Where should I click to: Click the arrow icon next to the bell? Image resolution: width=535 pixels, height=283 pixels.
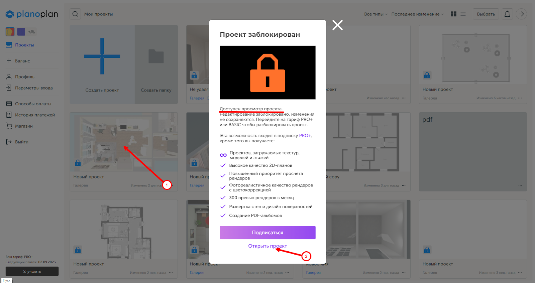click(x=521, y=14)
